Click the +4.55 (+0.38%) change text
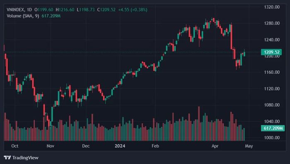 click(133, 10)
